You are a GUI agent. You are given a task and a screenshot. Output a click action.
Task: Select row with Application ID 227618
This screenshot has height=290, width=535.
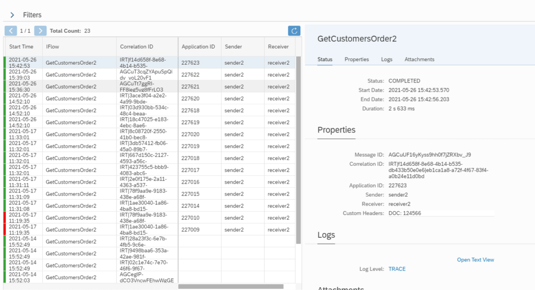click(149, 111)
